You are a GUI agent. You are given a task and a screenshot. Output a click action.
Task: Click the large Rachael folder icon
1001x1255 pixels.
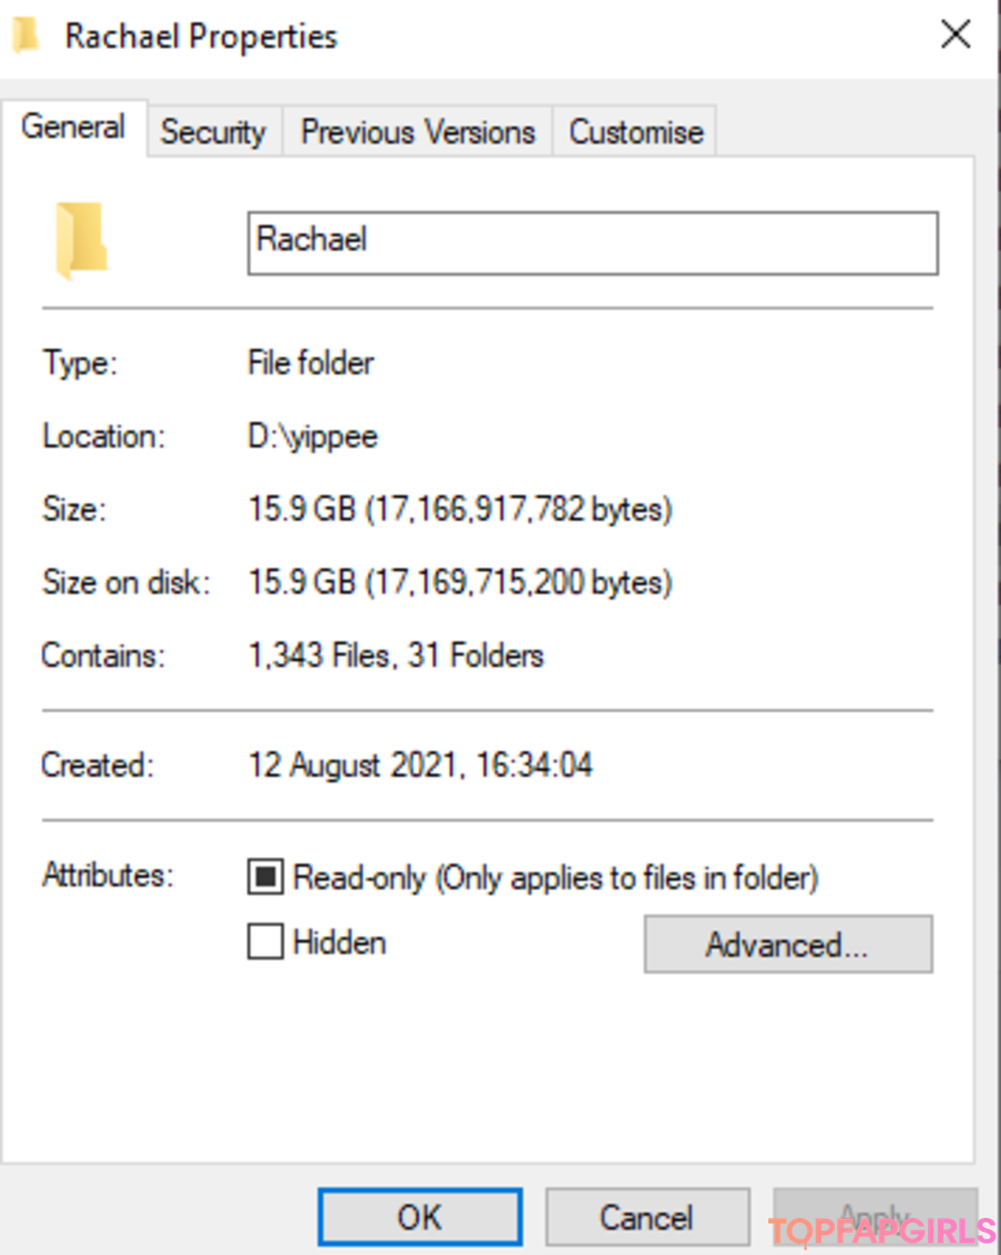click(x=82, y=240)
